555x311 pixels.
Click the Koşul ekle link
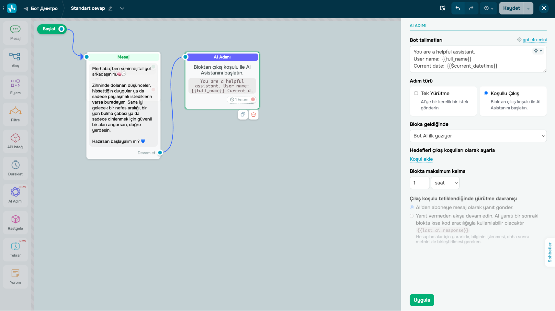pos(421,159)
